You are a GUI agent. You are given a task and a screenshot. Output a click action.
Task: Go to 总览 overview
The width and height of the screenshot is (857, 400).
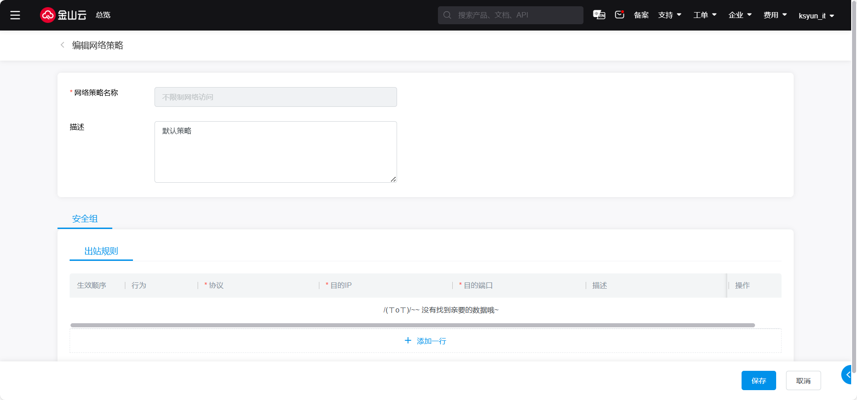coord(103,15)
